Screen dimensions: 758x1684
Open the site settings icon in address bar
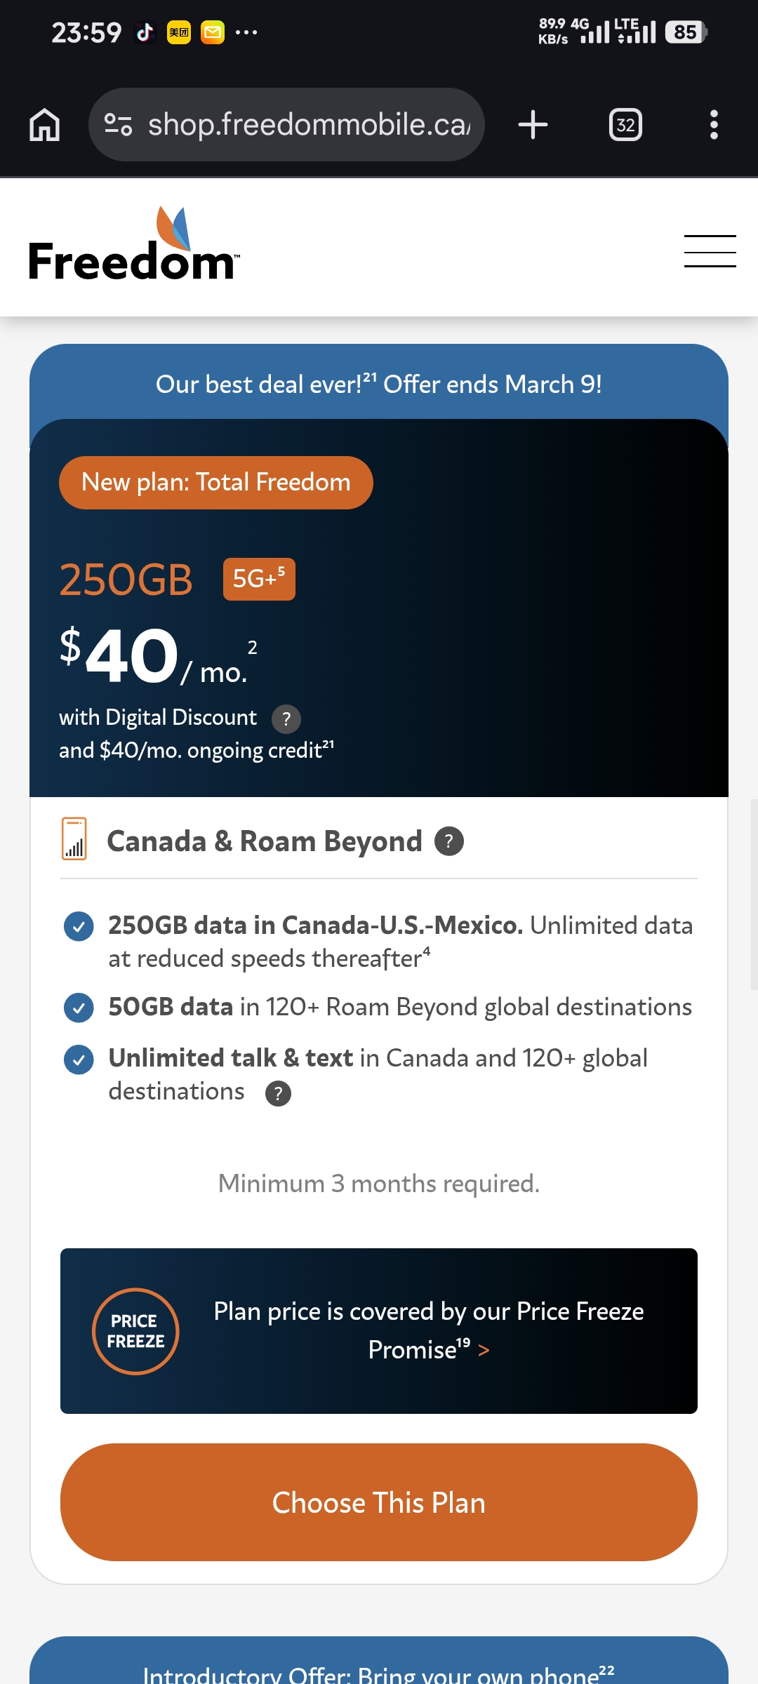pyautogui.click(x=118, y=125)
